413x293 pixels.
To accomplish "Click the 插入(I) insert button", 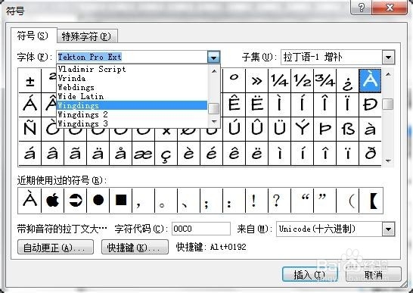I will pyautogui.click(x=310, y=275).
